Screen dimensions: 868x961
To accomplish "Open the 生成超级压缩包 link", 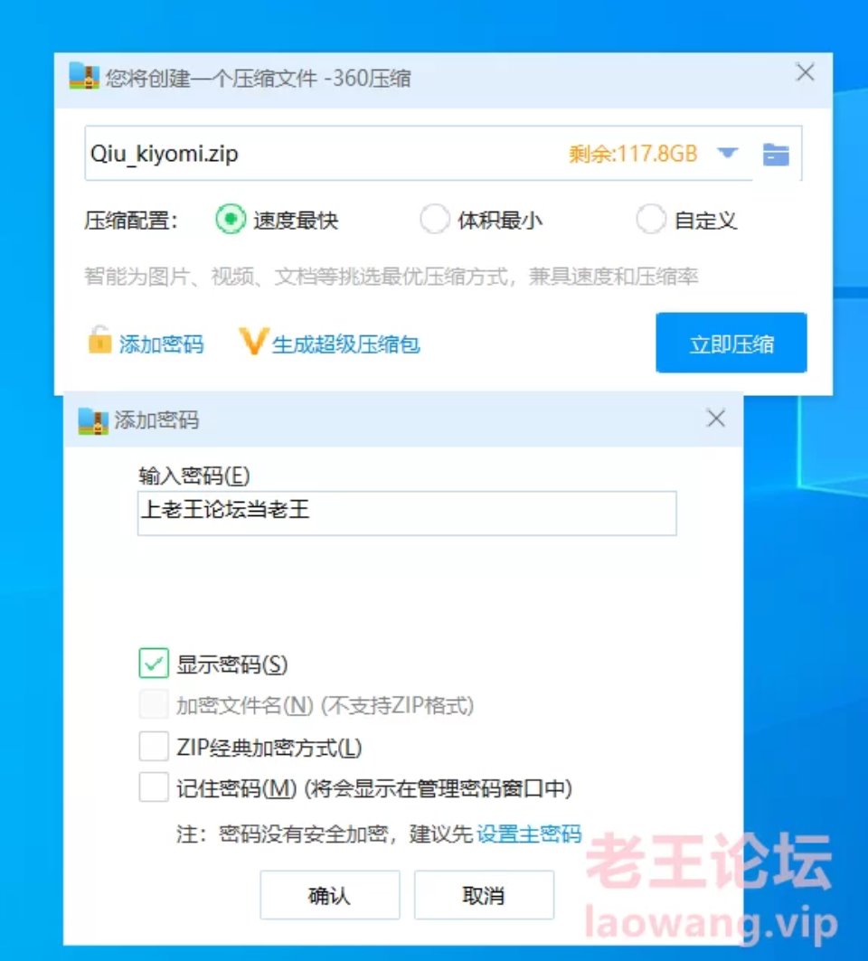I will [345, 344].
